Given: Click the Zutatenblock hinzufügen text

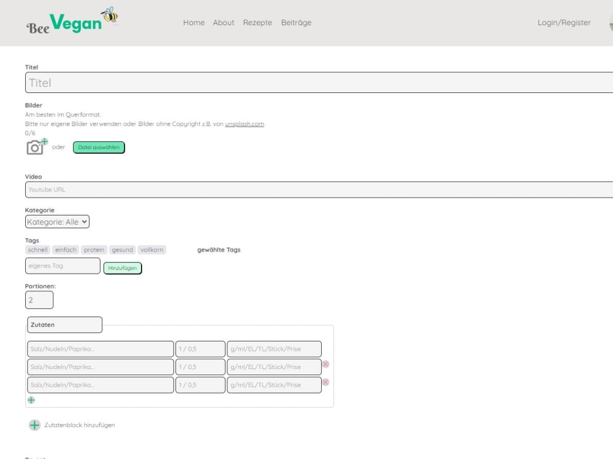Looking at the screenshot, I should pyautogui.click(x=80, y=425).
